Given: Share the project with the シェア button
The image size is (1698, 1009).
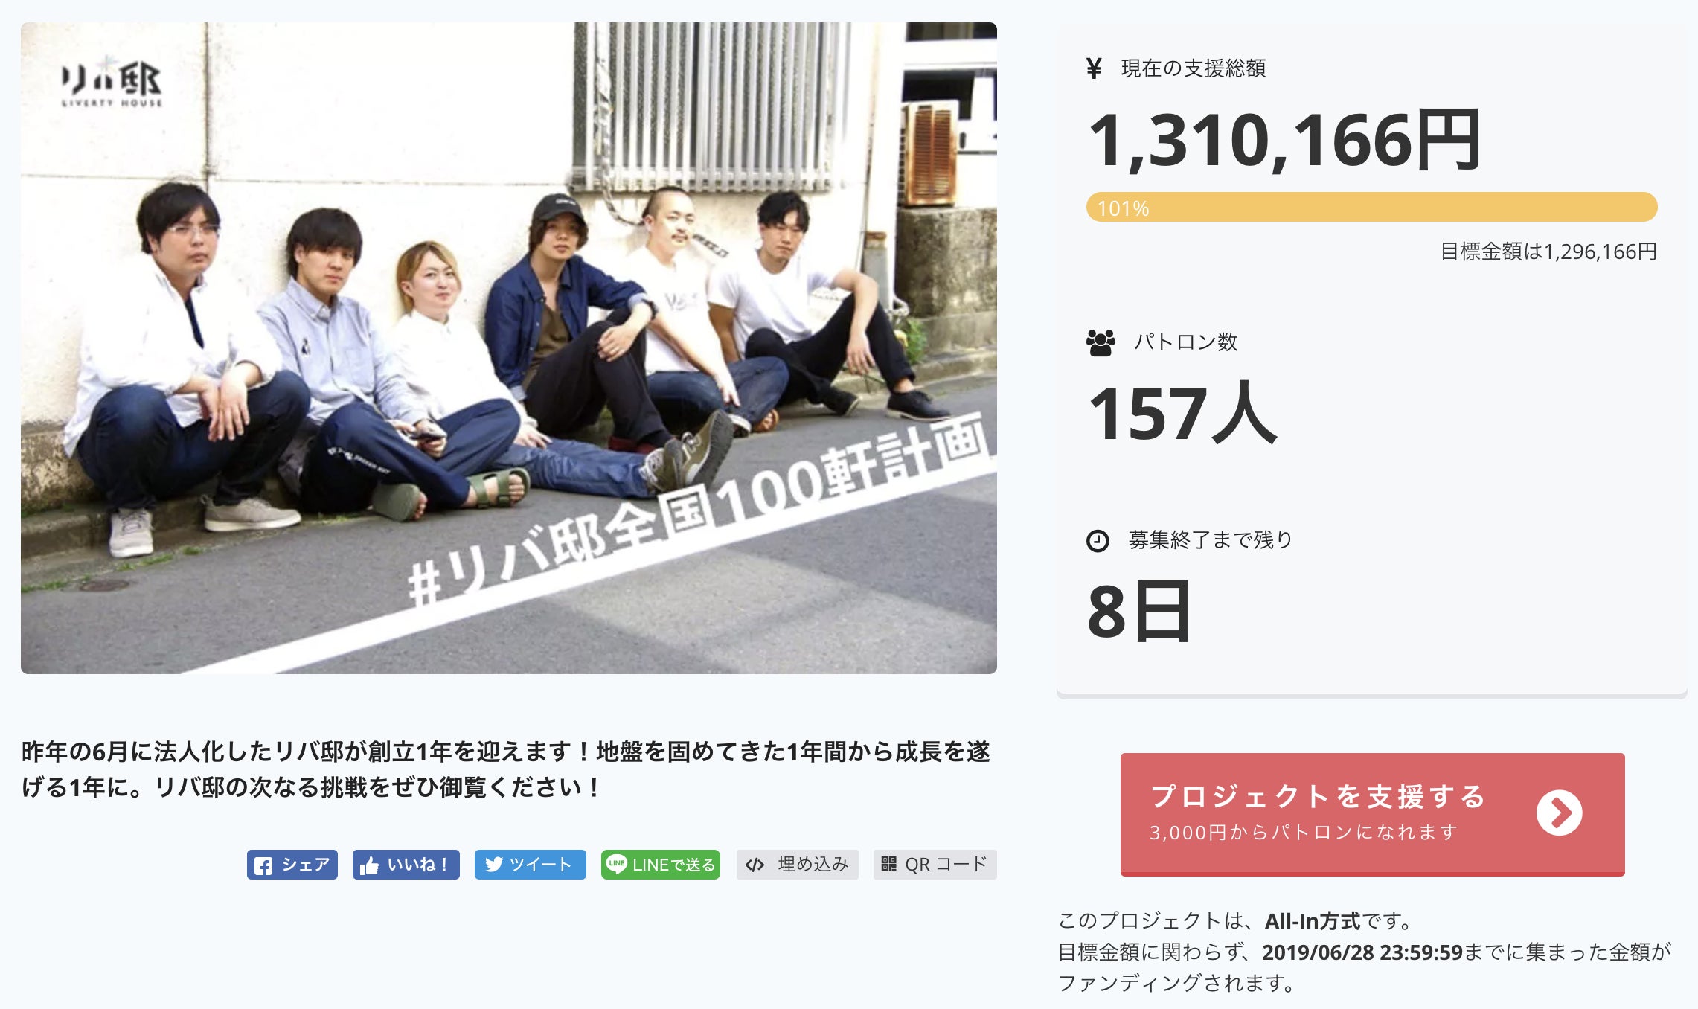Looking at the screenshot, I should click(292, 865).
